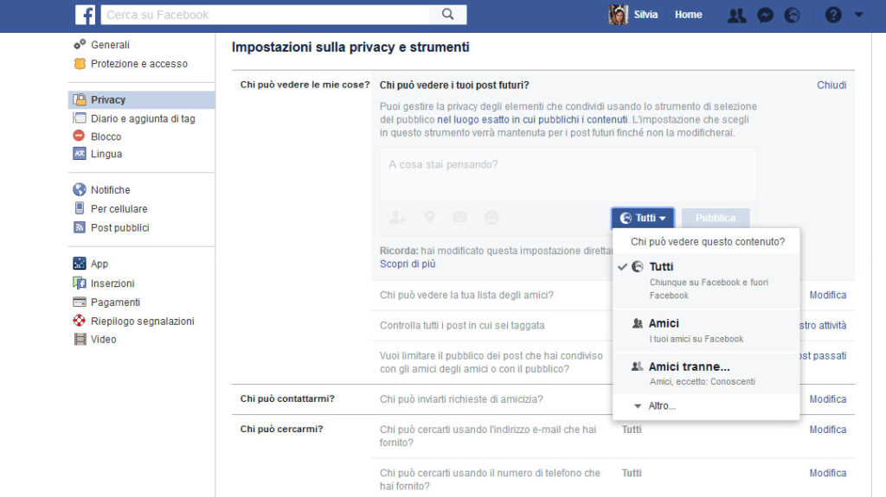This screenshot has height=497, width=886.
Task: Open Silvia profile name link
Action: [x=645, y=15]
